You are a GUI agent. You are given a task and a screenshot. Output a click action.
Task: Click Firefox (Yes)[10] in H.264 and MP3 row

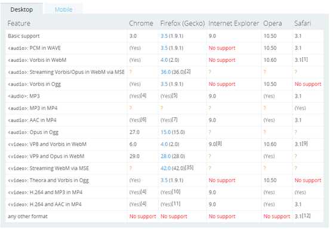[x=171, y=192]
